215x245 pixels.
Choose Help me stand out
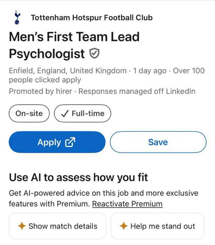click(157, 226)
